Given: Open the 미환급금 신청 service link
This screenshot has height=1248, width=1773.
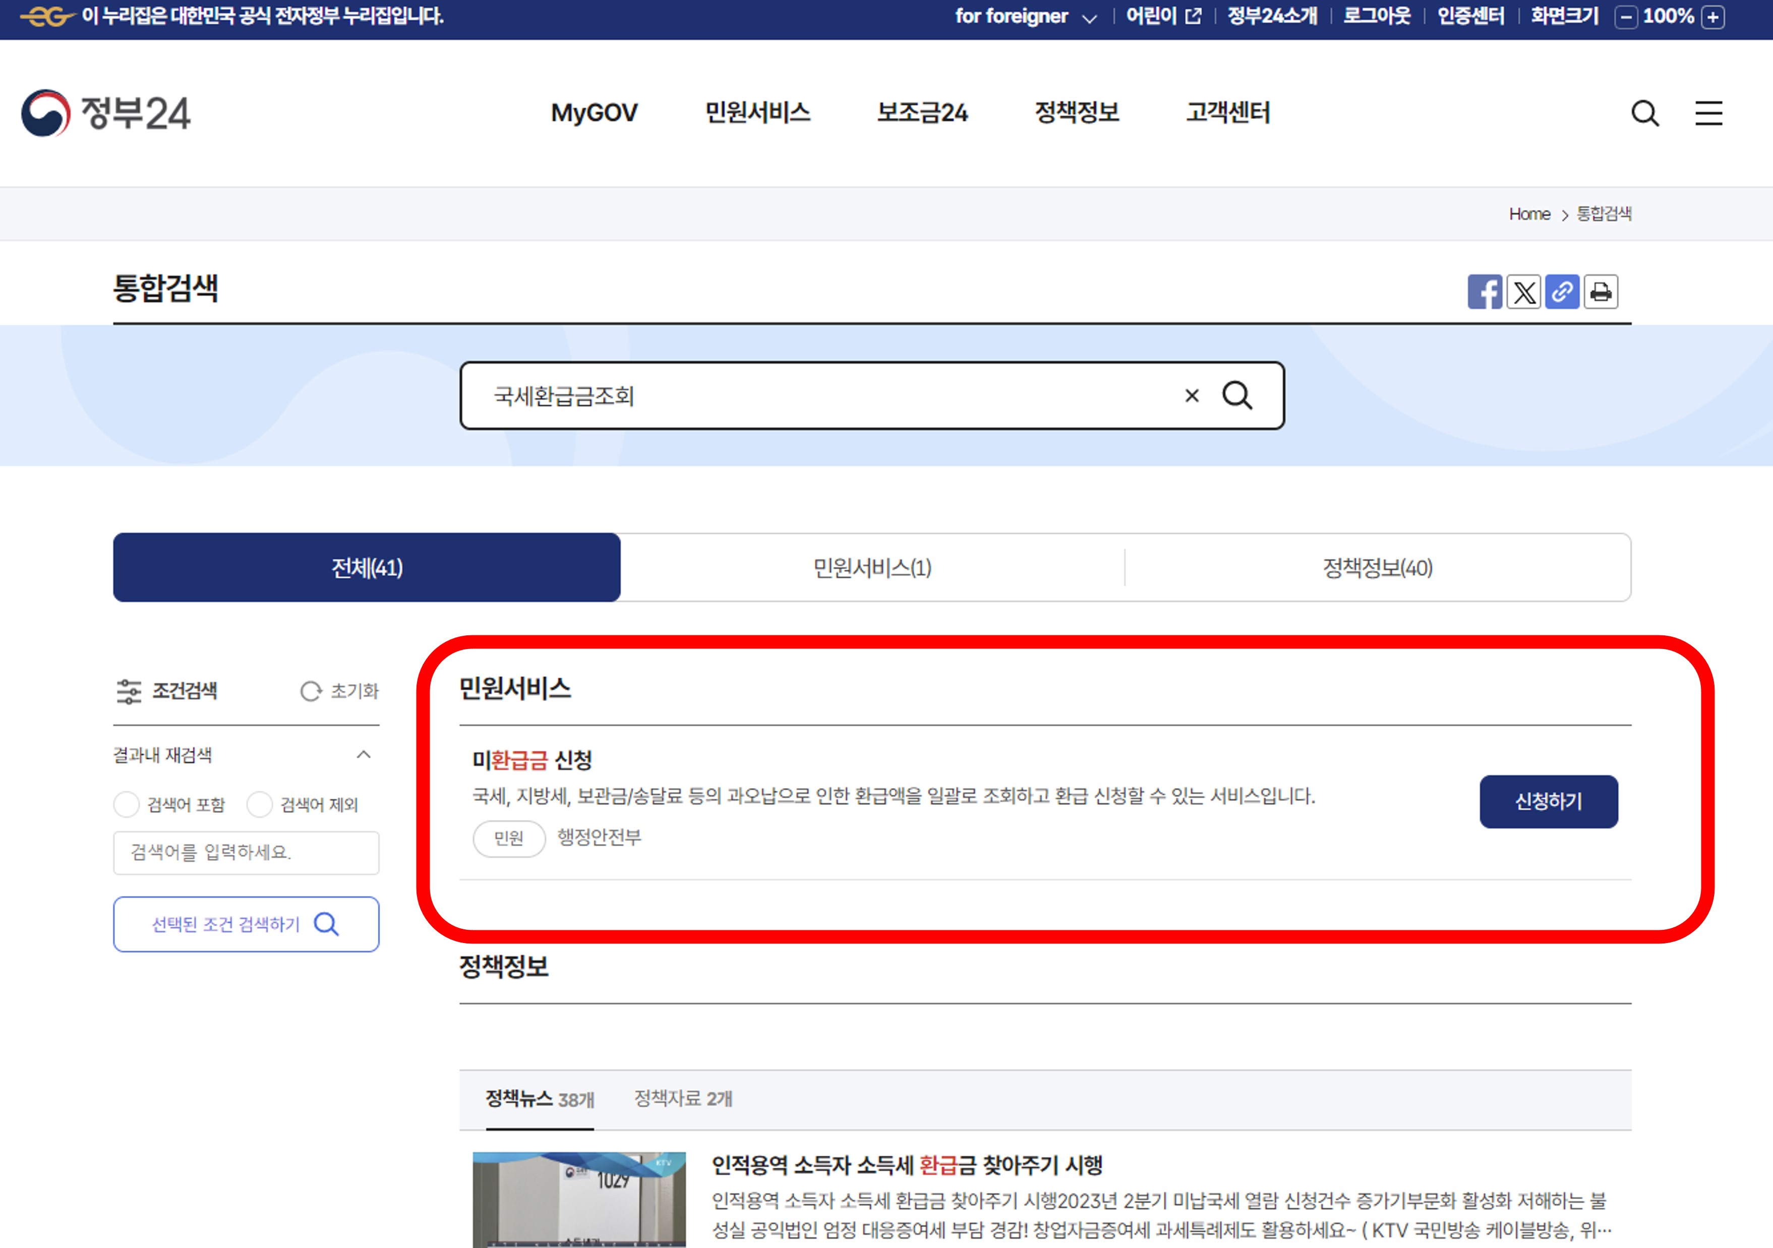Looking at the screenshot, I should click(533, 761).
